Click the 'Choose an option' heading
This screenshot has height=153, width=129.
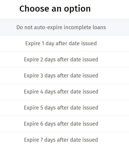pos(55,9)
